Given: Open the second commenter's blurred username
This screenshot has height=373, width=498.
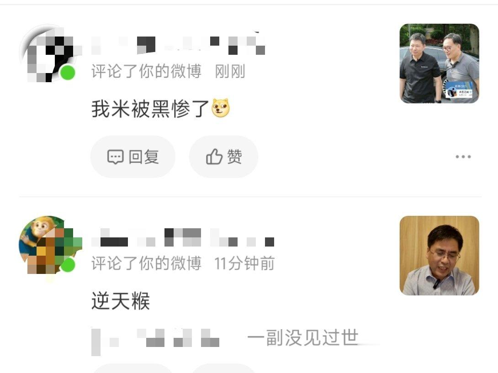Looking at the screenshot, I should pos(183,237).
